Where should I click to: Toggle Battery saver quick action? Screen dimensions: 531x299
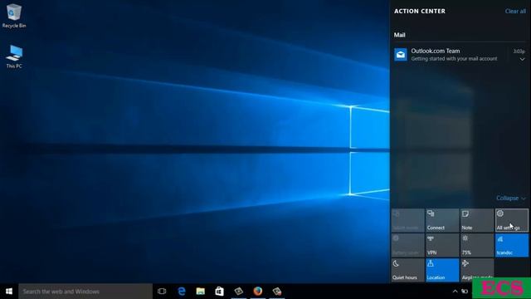point(407,245)
